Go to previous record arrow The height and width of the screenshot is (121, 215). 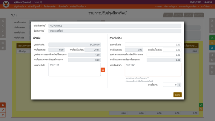[x=3, y=26]
